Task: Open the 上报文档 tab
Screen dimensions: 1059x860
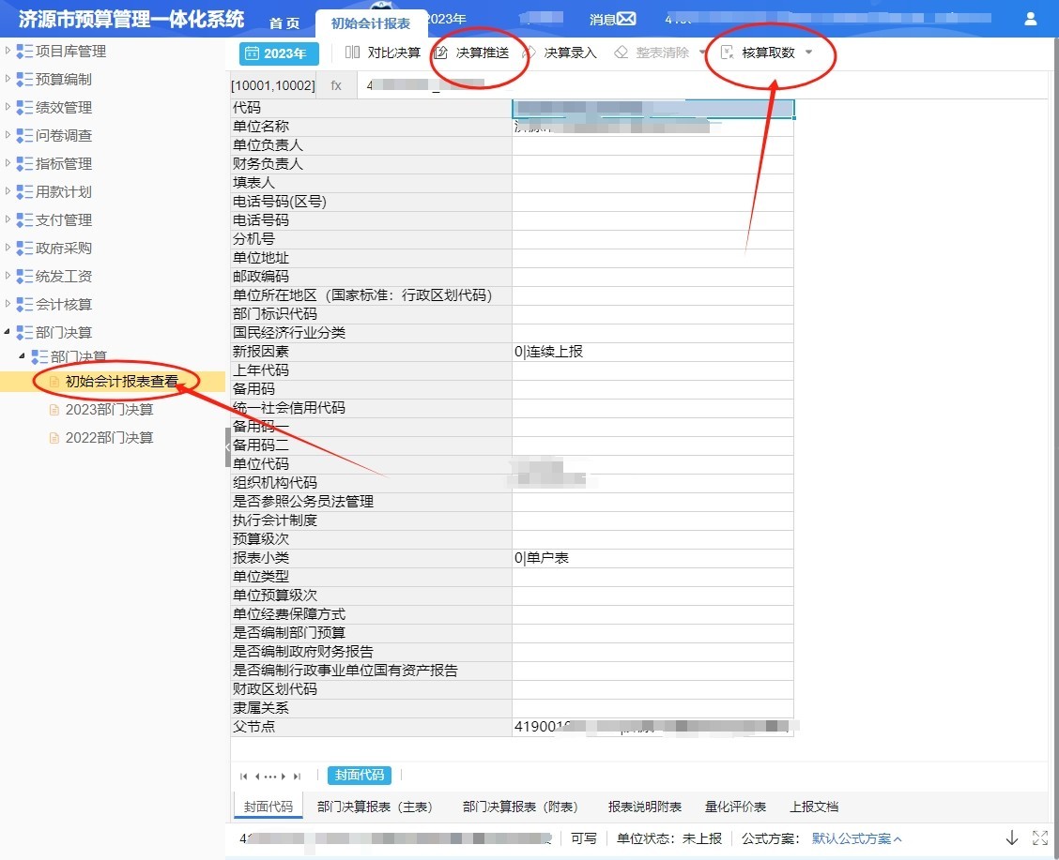Action: (x=814, y=807)
